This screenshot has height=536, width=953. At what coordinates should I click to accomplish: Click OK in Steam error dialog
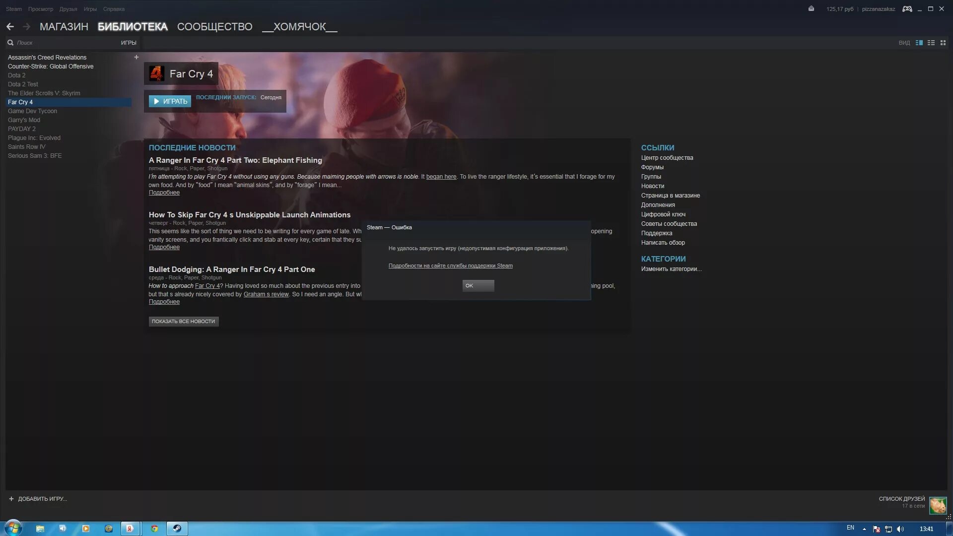[x=478, y=285]
